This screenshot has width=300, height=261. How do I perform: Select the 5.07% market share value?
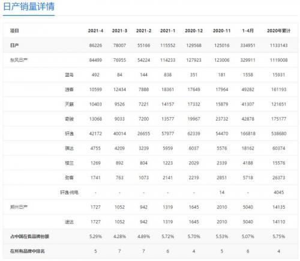(x=248, y=236)
